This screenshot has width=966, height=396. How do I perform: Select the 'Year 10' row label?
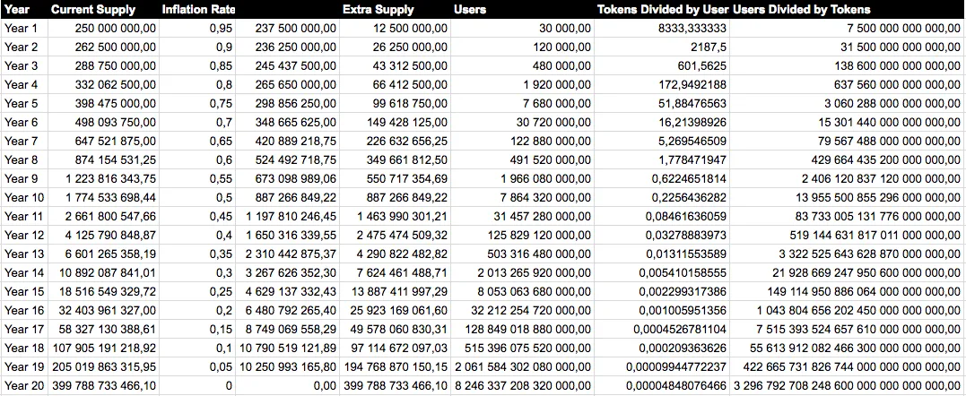[x=24, y=197]
